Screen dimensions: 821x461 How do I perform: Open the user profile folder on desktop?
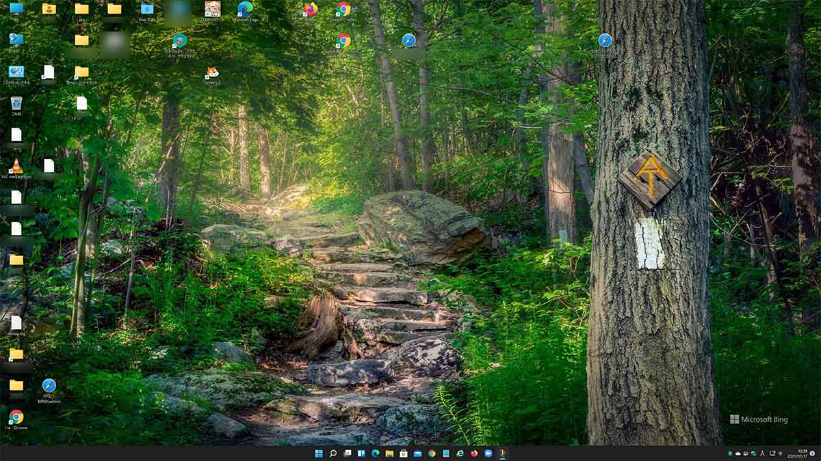[49, 9]
